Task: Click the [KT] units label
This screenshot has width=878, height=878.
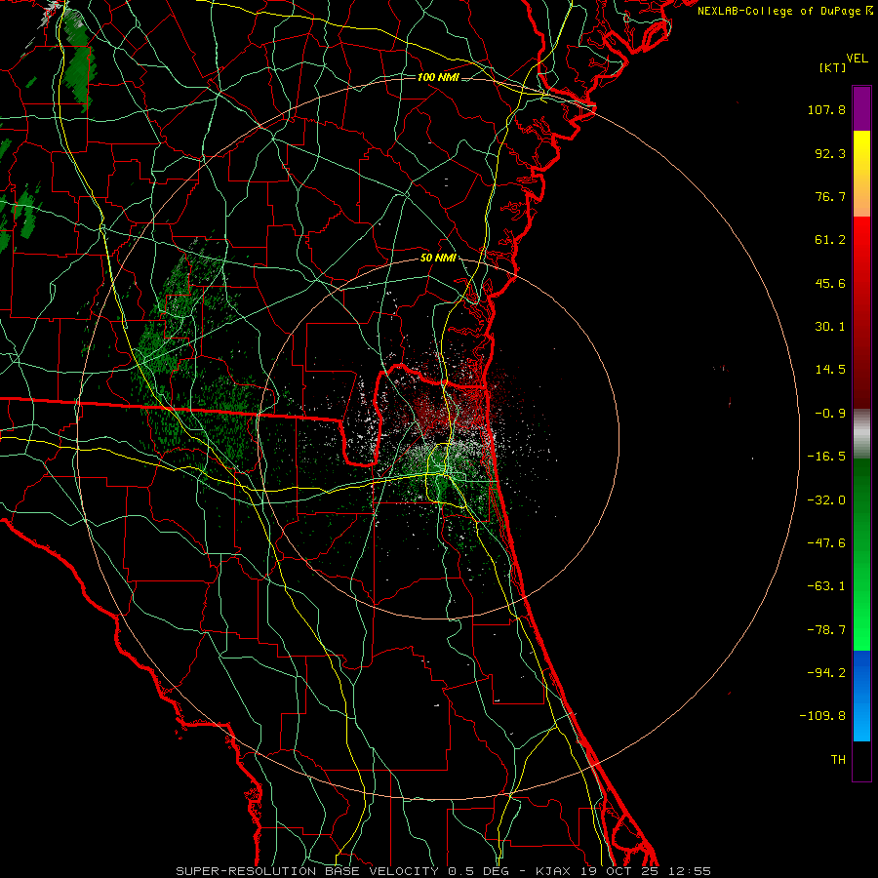Action: tap(832, 67)
